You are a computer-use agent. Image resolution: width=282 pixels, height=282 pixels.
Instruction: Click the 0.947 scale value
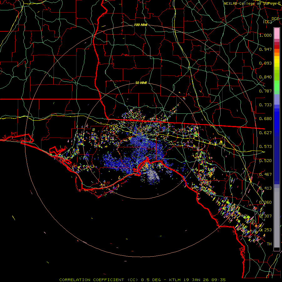pyautogui.click(x=265, y=49)
